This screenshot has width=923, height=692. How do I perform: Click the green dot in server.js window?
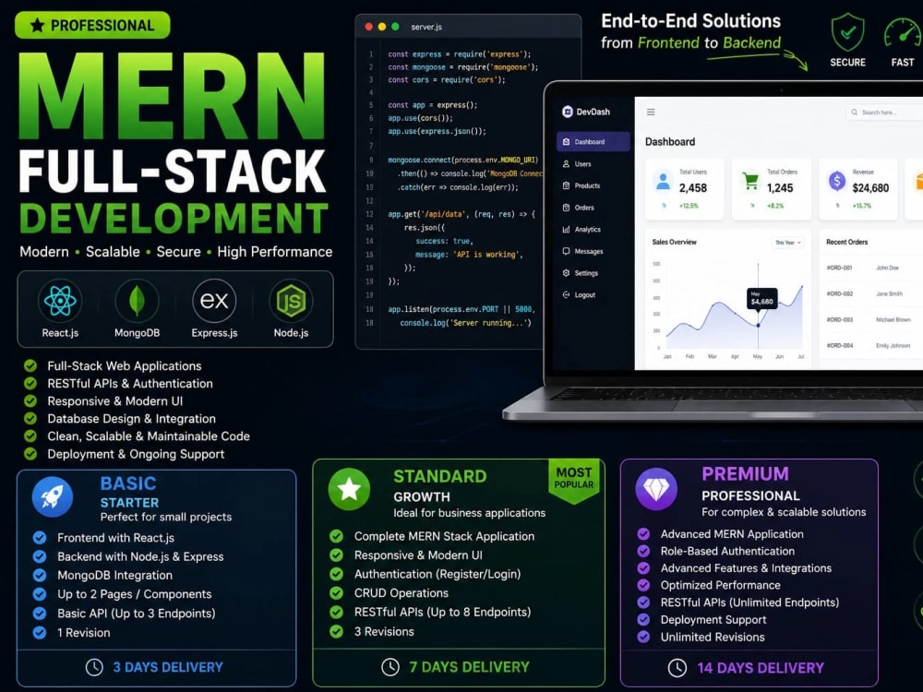(396, 27)
